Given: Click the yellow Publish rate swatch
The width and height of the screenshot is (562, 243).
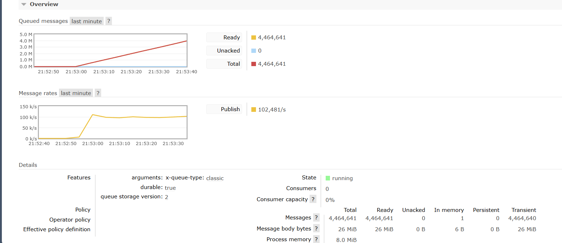Looking at the screenshot, I should pyautogui.click(x=253, y=110).
